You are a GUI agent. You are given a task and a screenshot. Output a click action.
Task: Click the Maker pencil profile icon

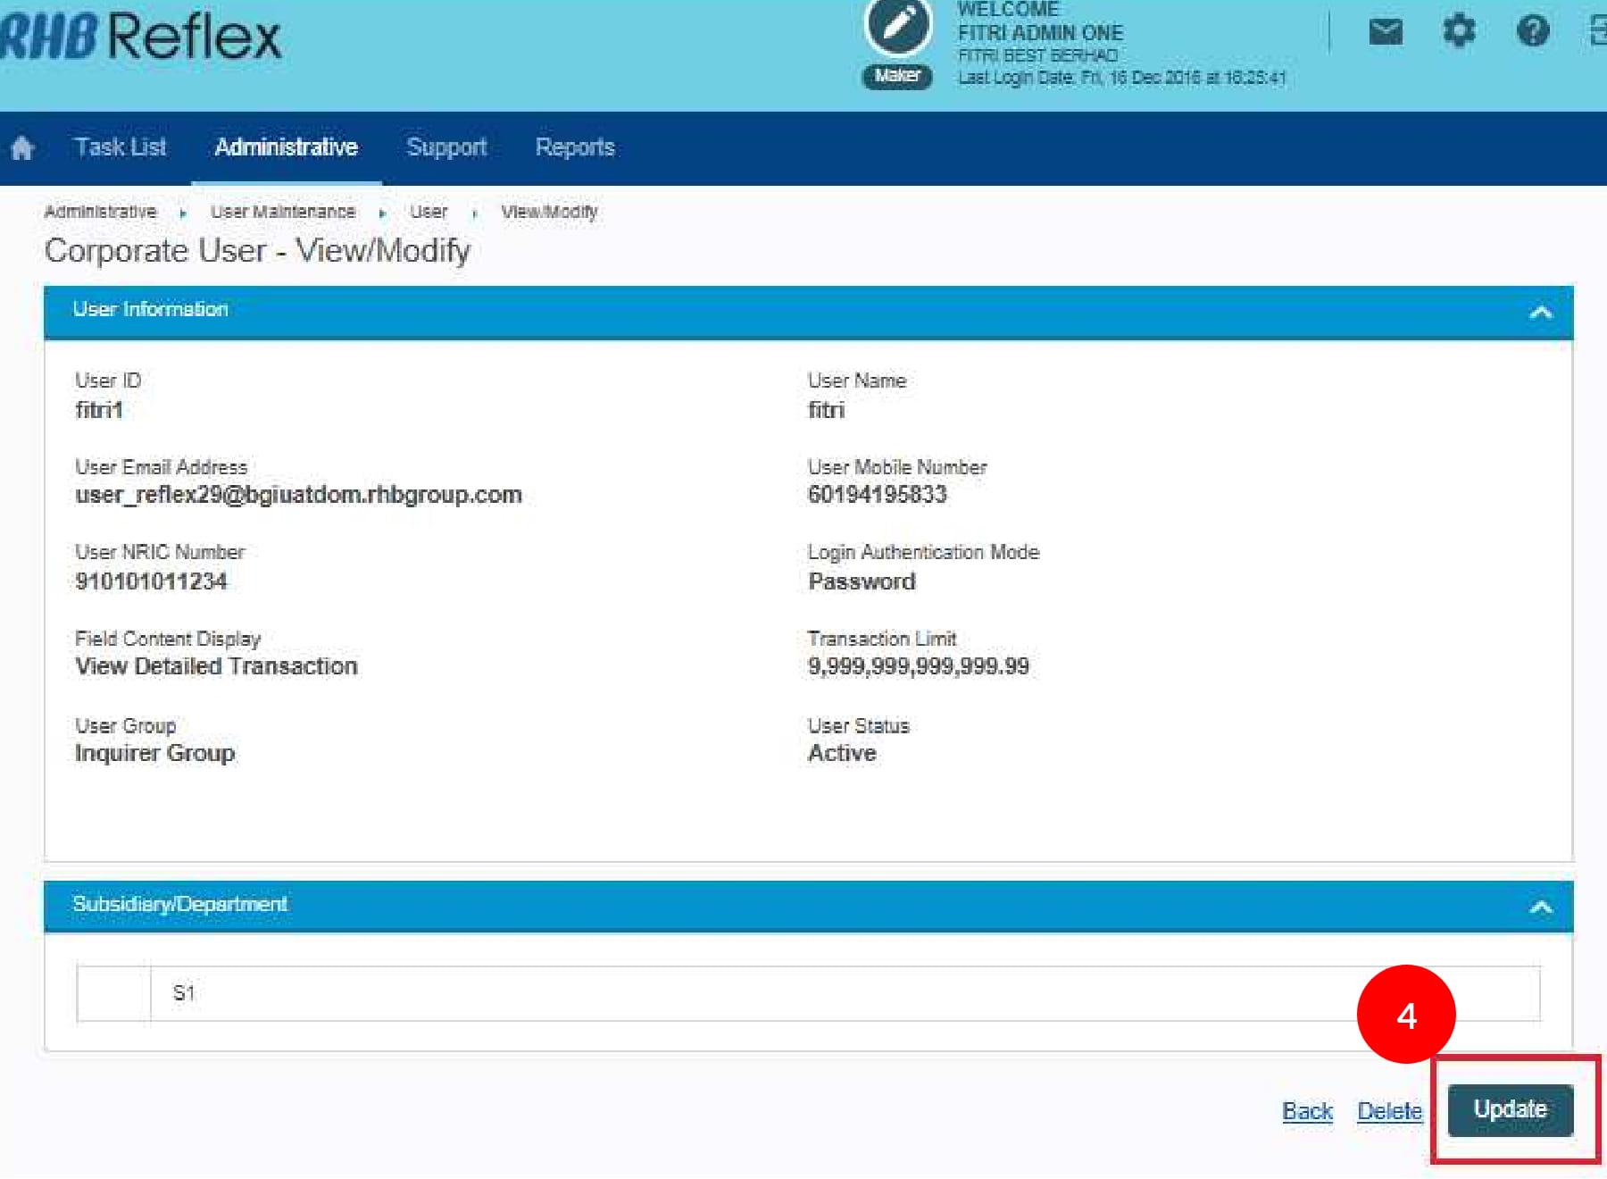(898, 27)
